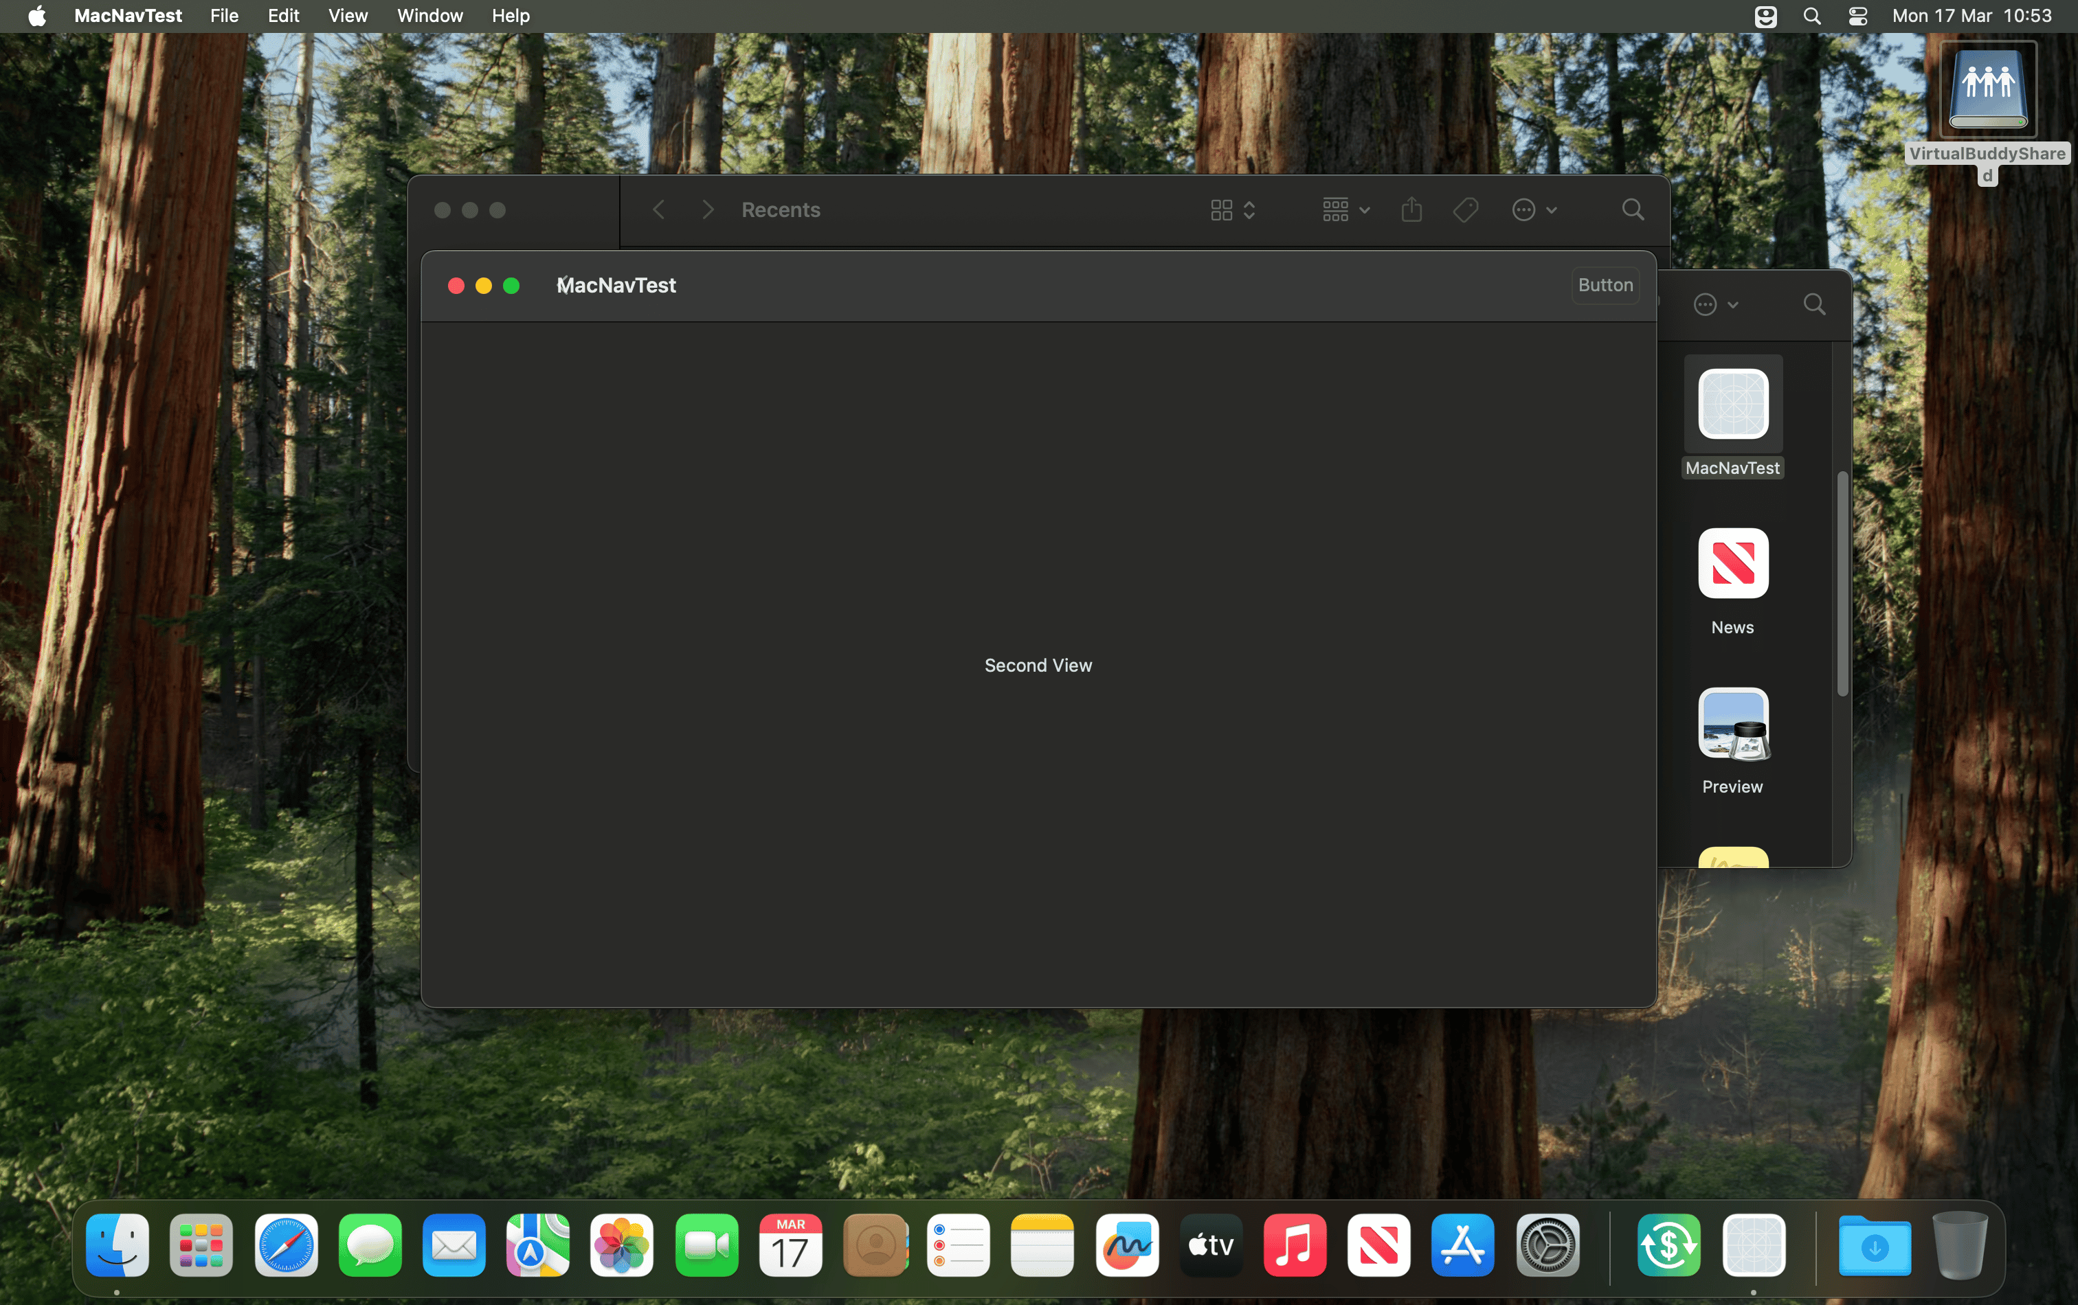Screen dimensions: 2078x1305
Task: Open the Window menu
Action: [x=429, y=16]
